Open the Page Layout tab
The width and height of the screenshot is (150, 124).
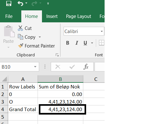pyautogui.click(x=79, y=16)
